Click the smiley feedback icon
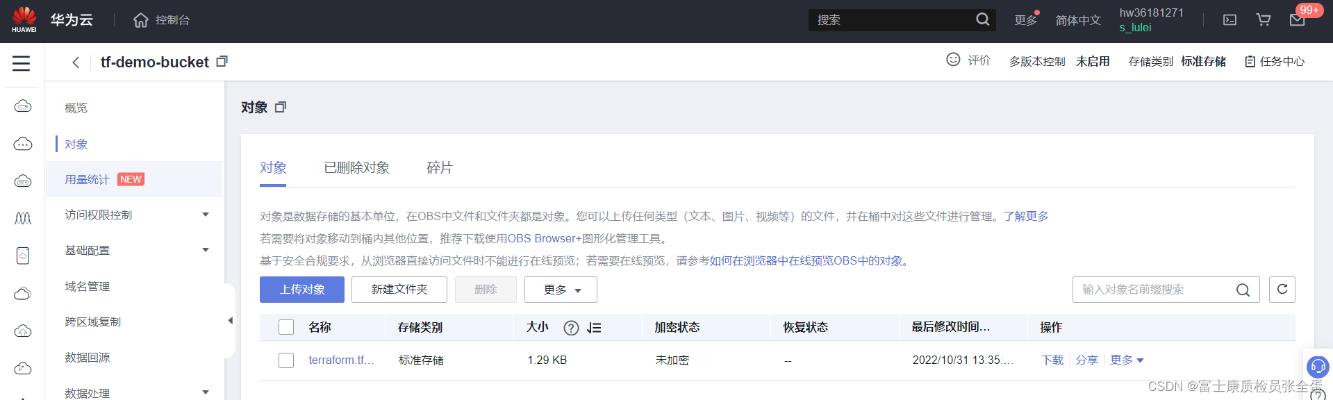The width and height of the screenshot is (1333, 400). tap(953, 60)
